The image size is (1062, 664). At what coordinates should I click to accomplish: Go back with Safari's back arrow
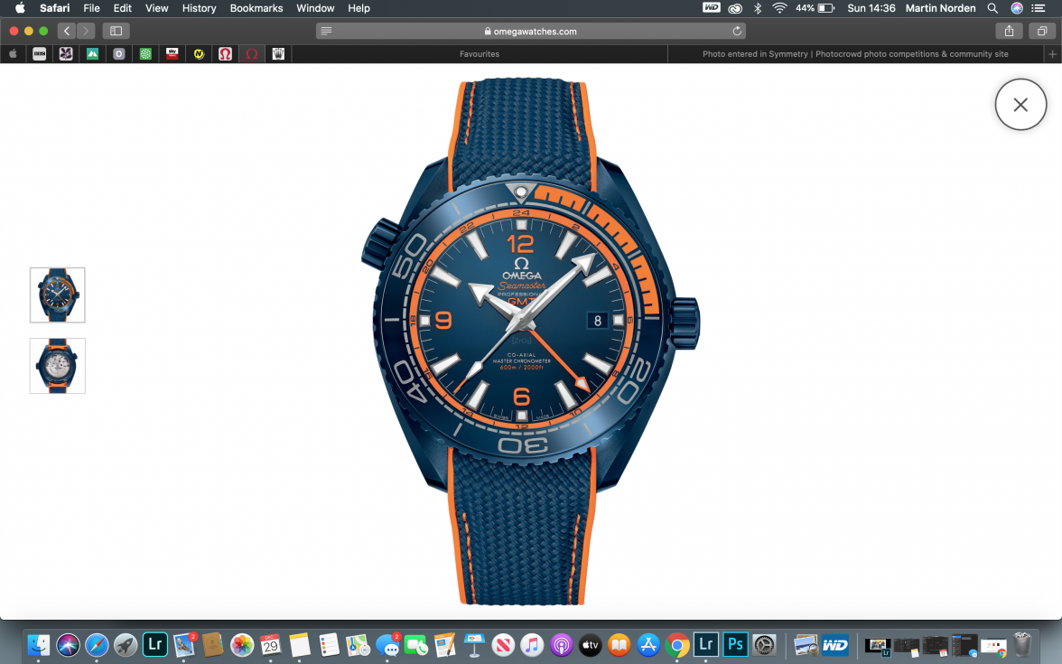coord(67,31)
